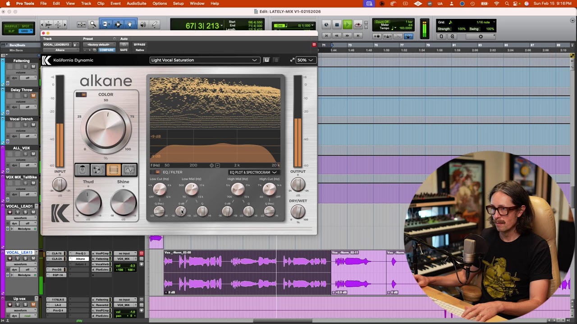Select the tube saturation mode icon
577x324 pixels.
pos(82,170)
